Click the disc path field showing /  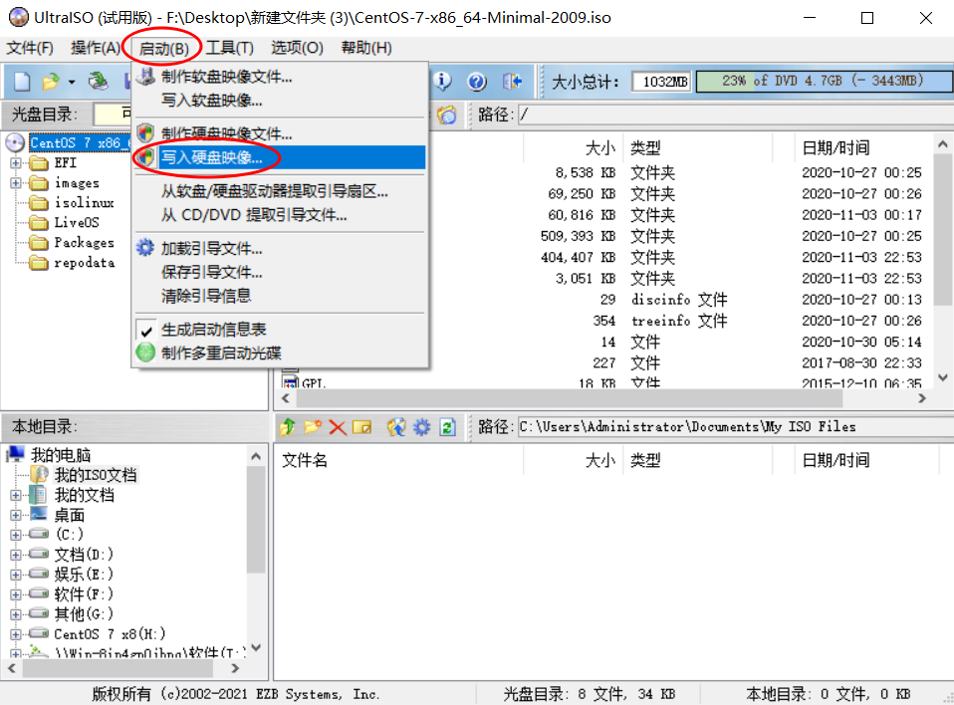734,115
